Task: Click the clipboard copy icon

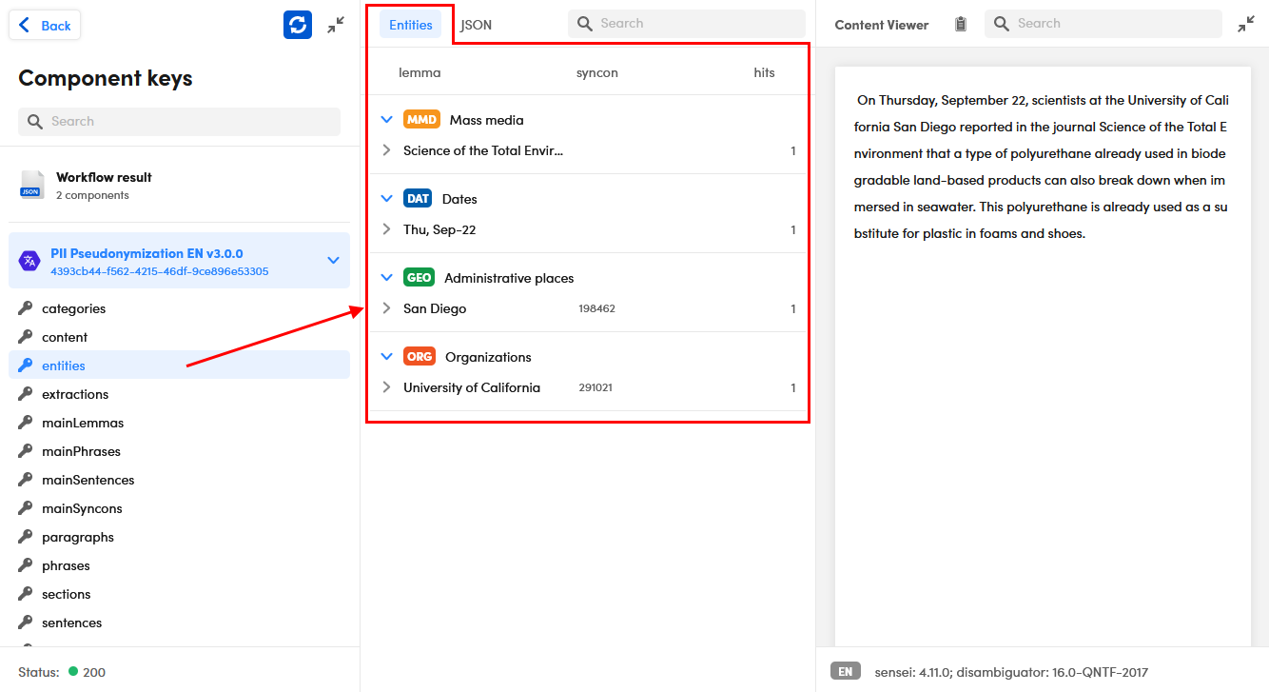Action: click(x=961, y=25)
